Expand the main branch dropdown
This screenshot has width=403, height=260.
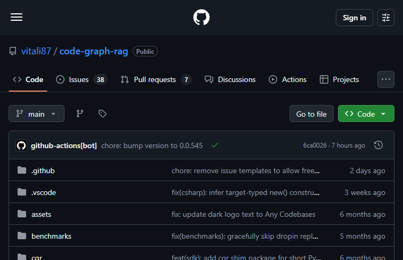(x=36, y=113)
